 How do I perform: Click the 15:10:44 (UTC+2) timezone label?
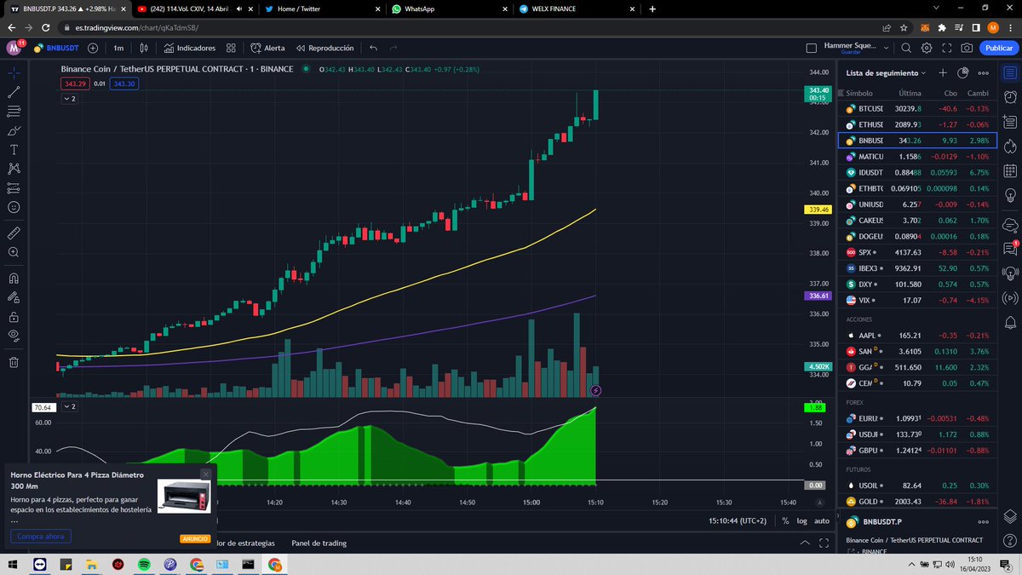738,520
